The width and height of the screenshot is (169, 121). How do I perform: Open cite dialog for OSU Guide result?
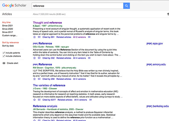[x=39, y=58]
